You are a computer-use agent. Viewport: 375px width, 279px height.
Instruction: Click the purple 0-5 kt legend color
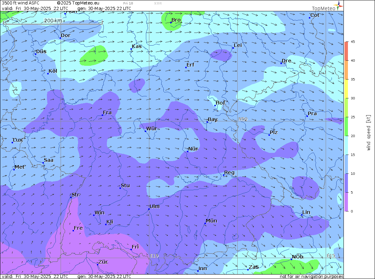[x=347, y=202]
